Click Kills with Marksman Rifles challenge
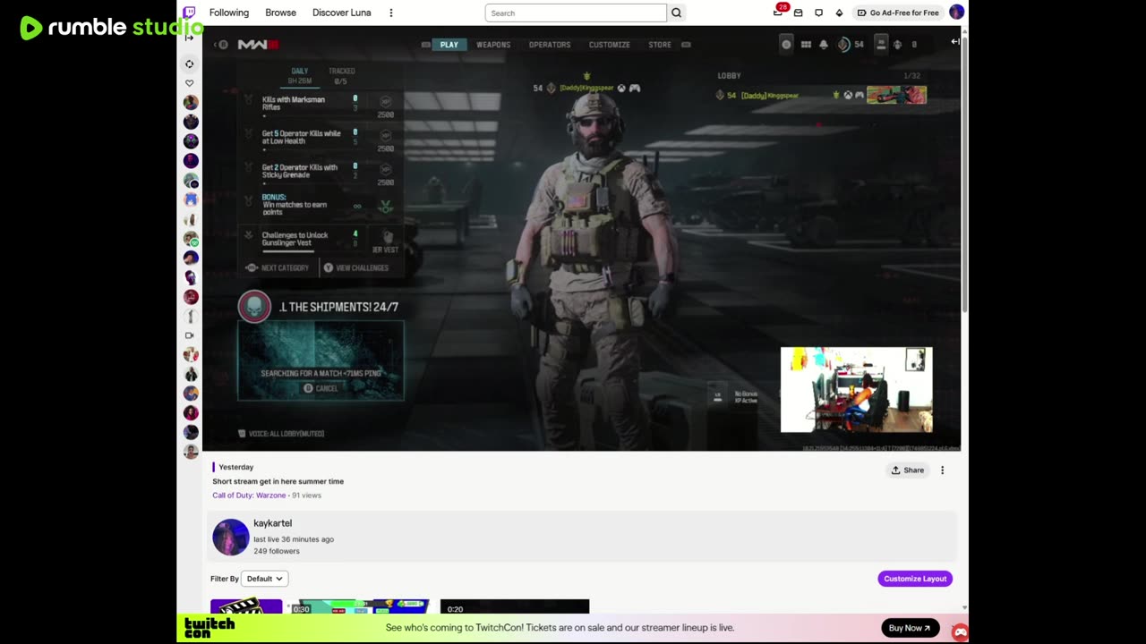Viewport: 1146px width, 644px height. 321,104
